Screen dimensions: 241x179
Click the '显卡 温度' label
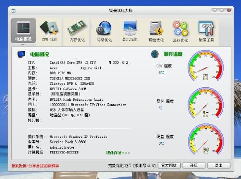pos(165,101)
